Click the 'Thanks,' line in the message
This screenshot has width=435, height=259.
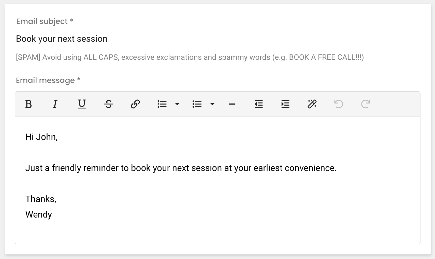tap(41, 199)
